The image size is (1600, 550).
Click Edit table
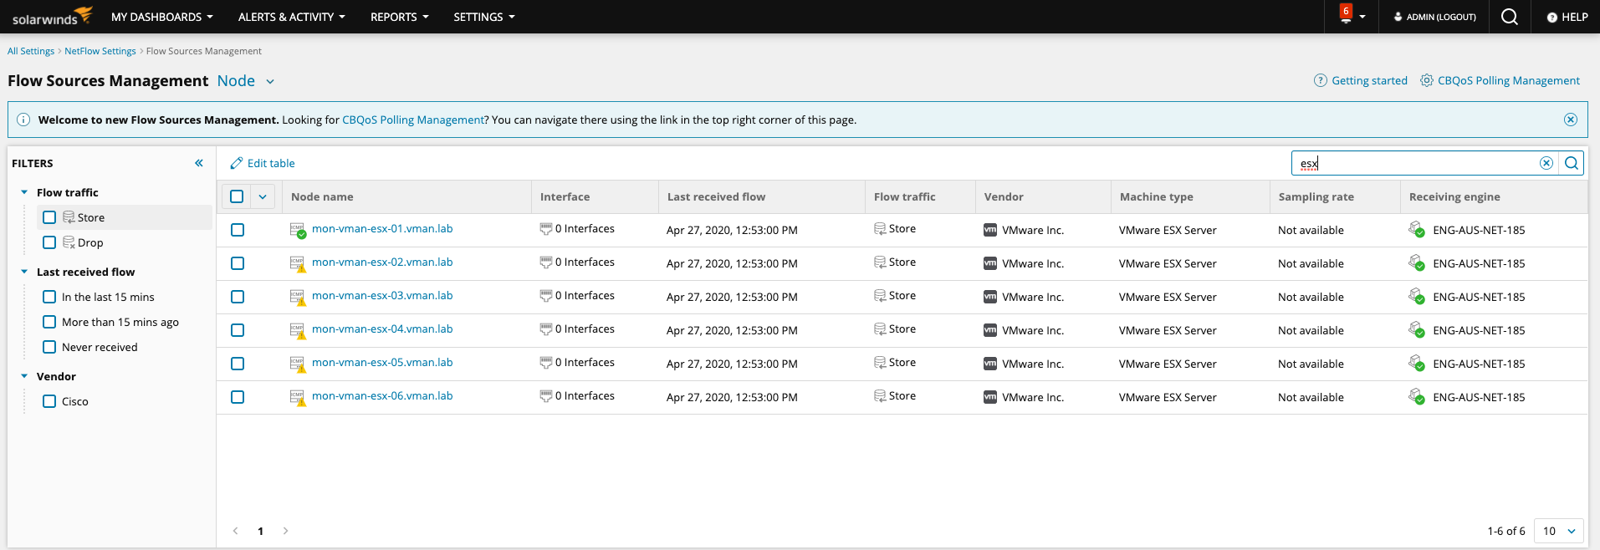[x=263, y=163]
